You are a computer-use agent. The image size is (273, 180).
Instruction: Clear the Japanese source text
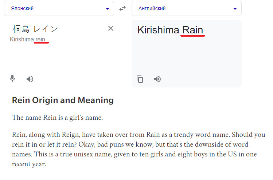tap(111, 28)
